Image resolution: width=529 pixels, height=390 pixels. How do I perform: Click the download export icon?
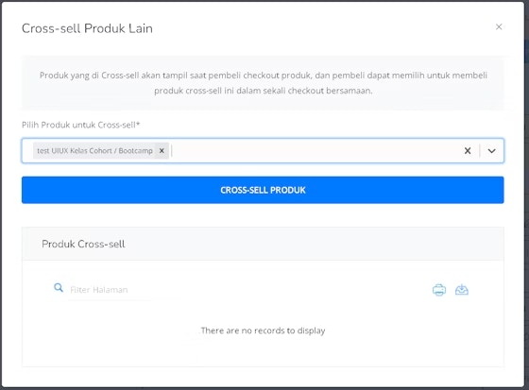[x=462, y=290]
